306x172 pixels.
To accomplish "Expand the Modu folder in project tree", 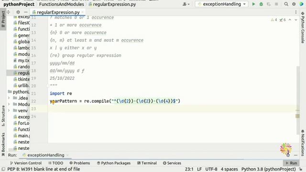I will point(9,104).
